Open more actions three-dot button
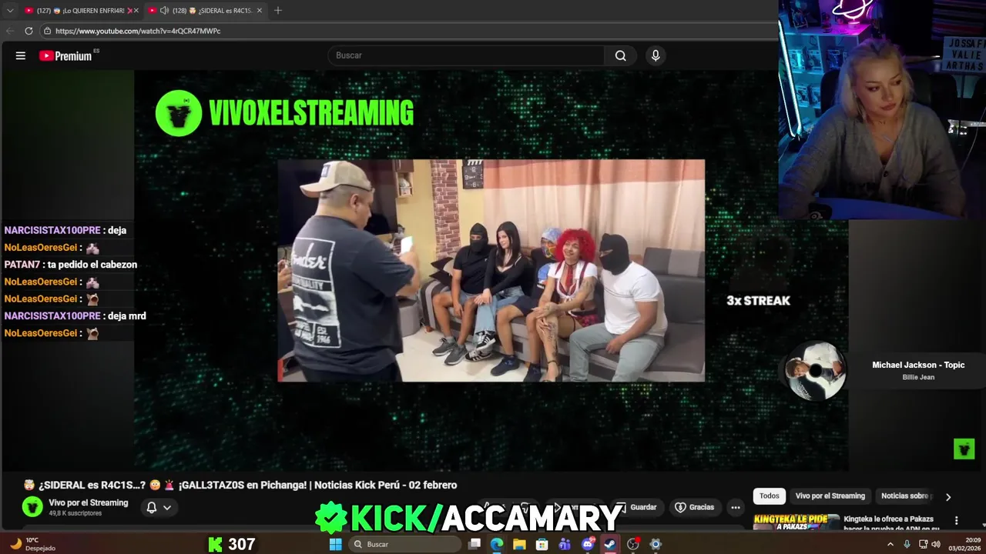Screen dimensions: 986x554 click(736, 507)
